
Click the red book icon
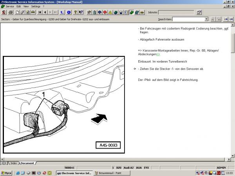[105, 12]
